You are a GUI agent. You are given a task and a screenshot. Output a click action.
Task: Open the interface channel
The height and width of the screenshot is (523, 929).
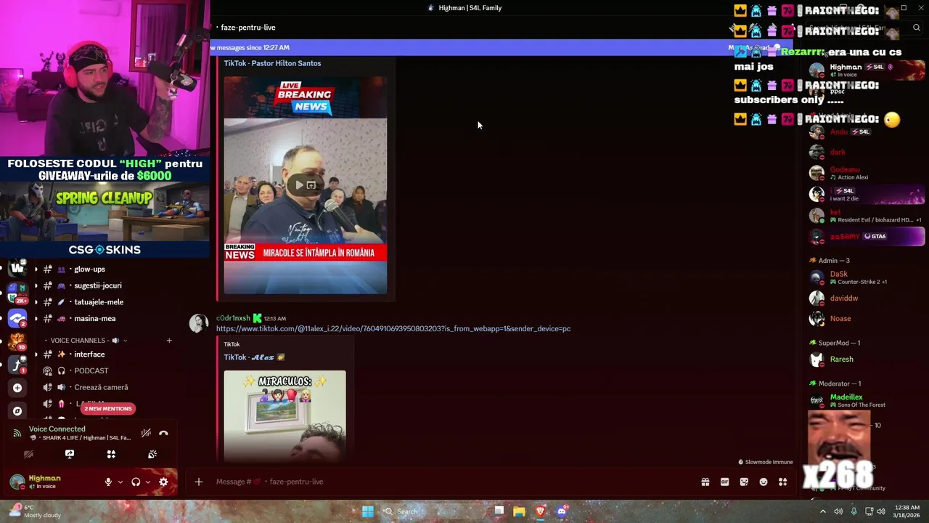coord(89,354)
